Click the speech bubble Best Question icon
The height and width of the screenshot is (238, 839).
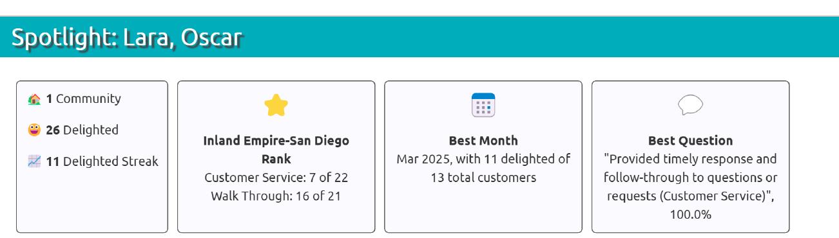[x=690, y=105]
